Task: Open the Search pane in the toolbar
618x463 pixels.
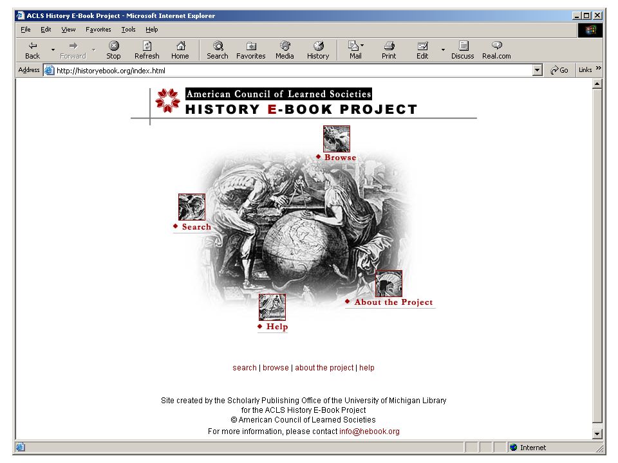Action: click(x=218, y=50)
